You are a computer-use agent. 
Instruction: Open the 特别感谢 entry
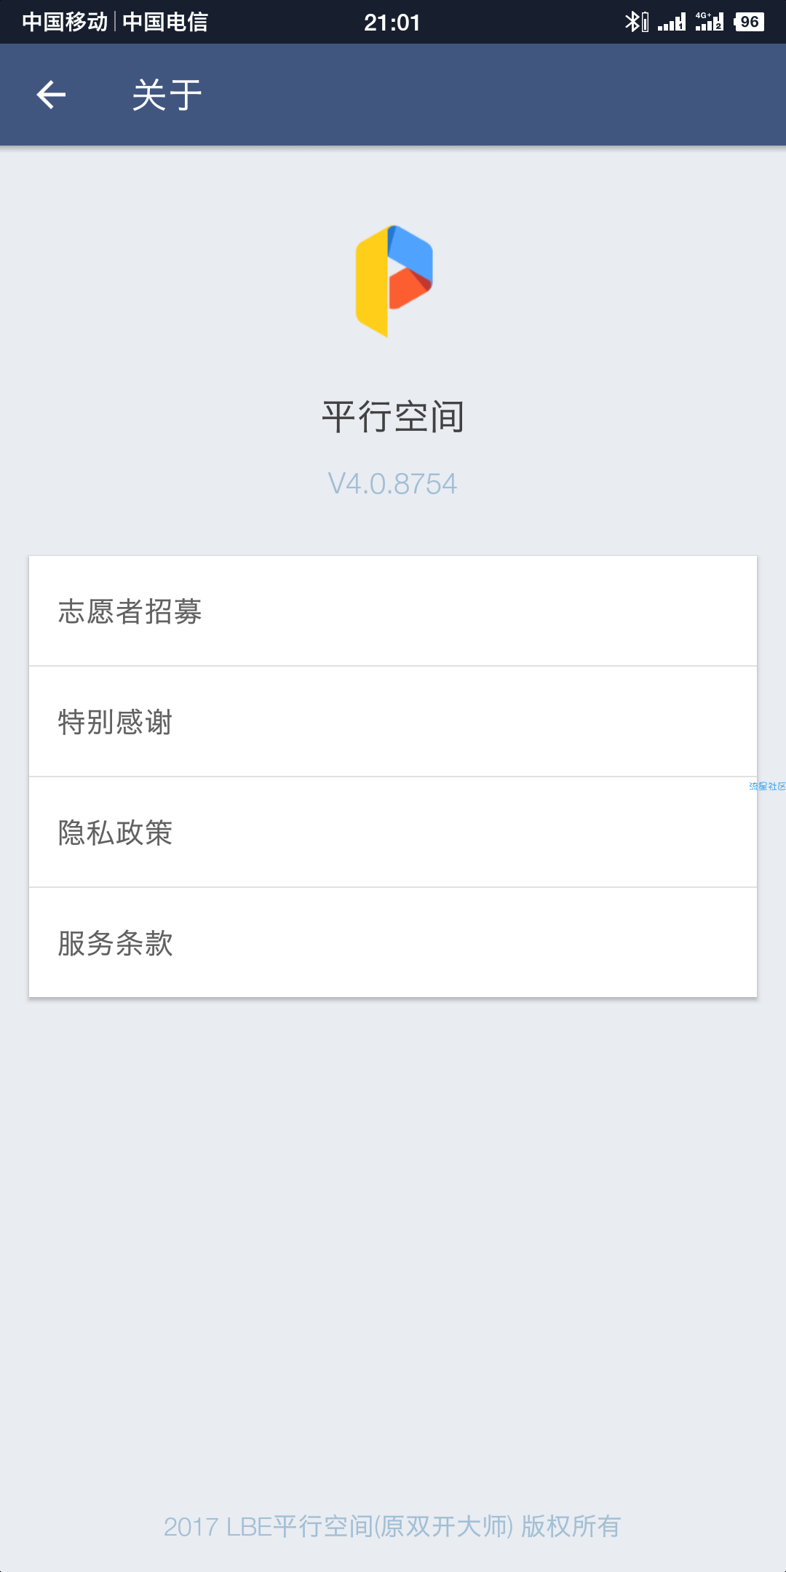click(393, 721)
